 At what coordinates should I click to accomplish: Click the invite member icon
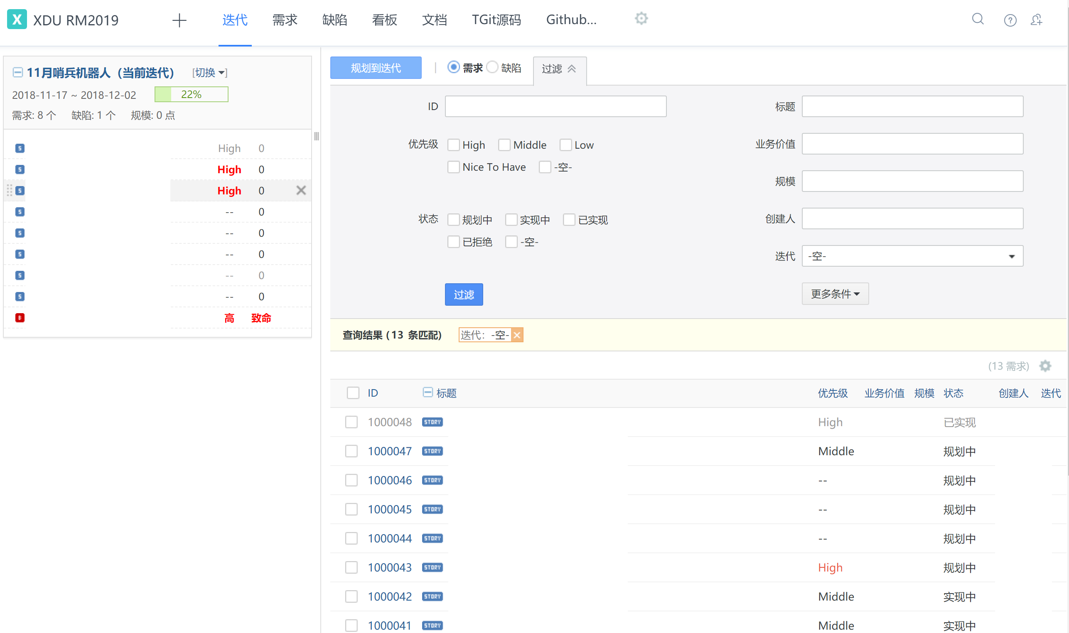click(x=1037, y=20)
